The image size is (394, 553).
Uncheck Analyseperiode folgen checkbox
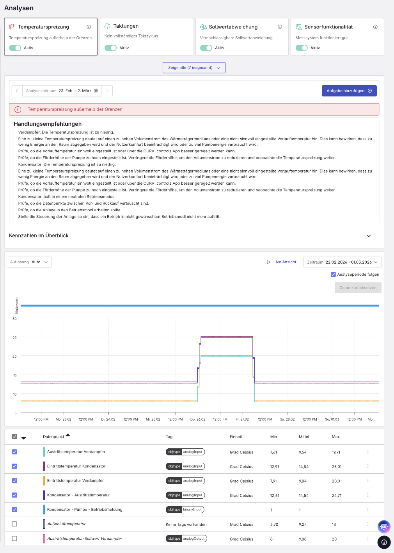click(333, 275)
